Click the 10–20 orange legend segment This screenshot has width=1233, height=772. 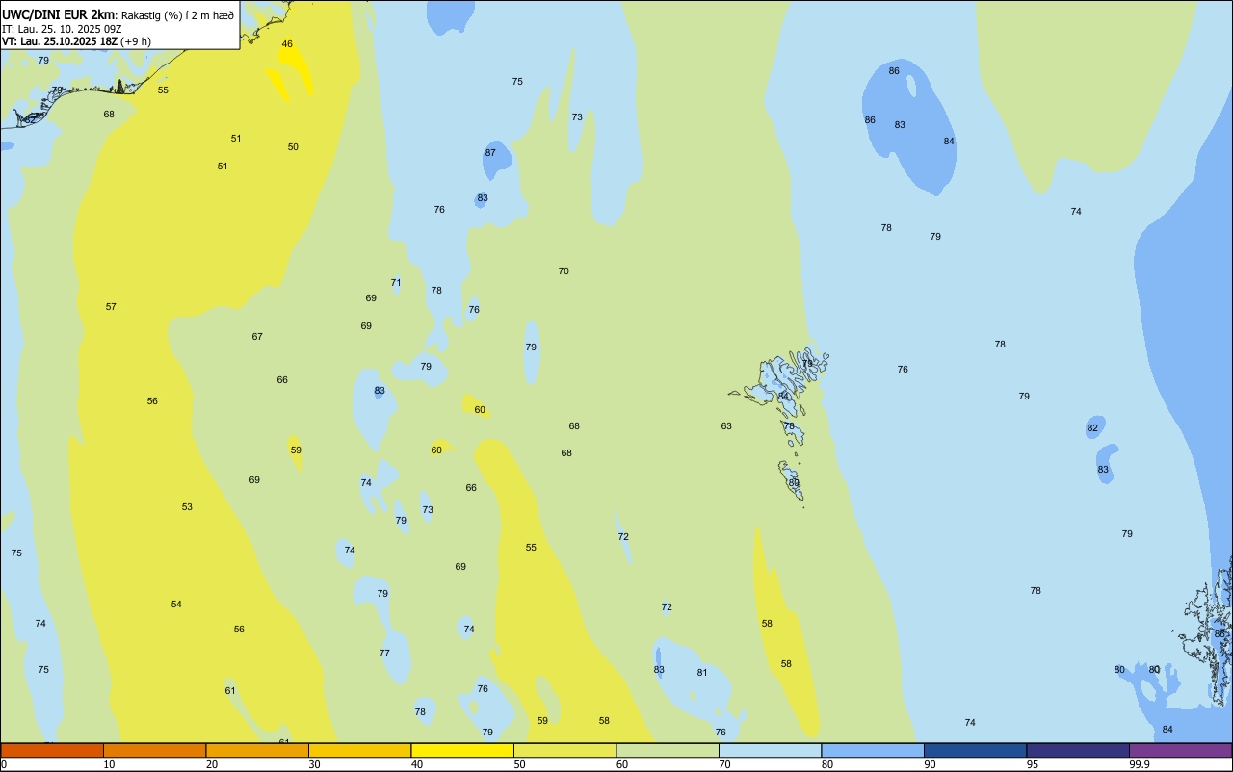click(154, 750)
